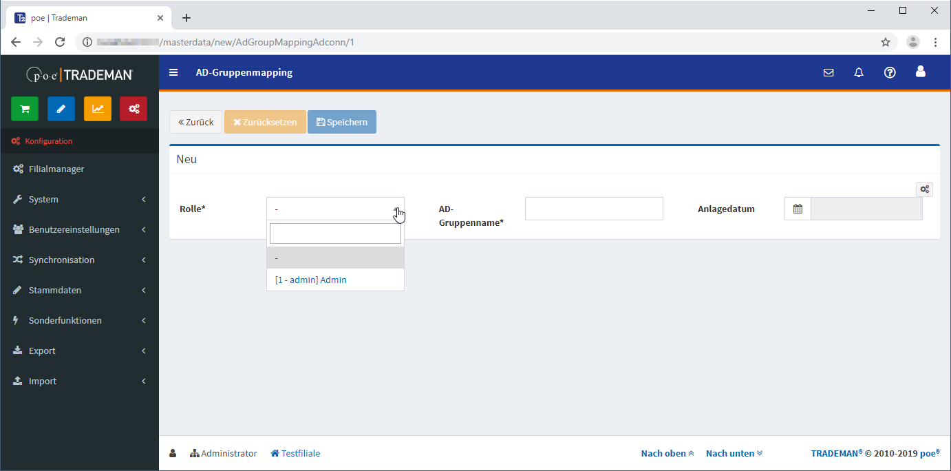Click the Zurück button
This screenshot has width=951, height=471.
pyautogui.click(x=196, y=122)
